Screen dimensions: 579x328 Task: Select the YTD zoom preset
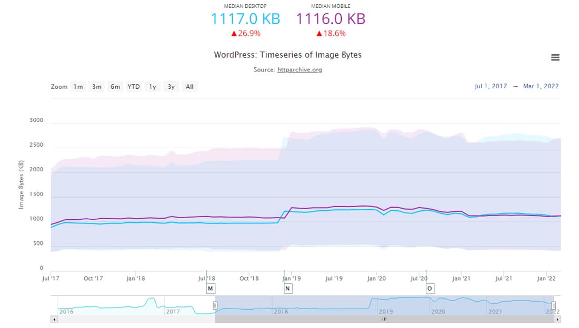[x=134, y=87]
